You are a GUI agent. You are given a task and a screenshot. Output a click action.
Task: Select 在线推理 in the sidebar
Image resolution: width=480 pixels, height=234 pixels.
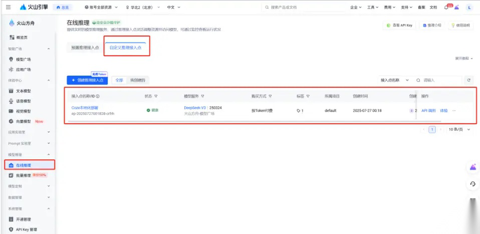(x=30, y=165)
